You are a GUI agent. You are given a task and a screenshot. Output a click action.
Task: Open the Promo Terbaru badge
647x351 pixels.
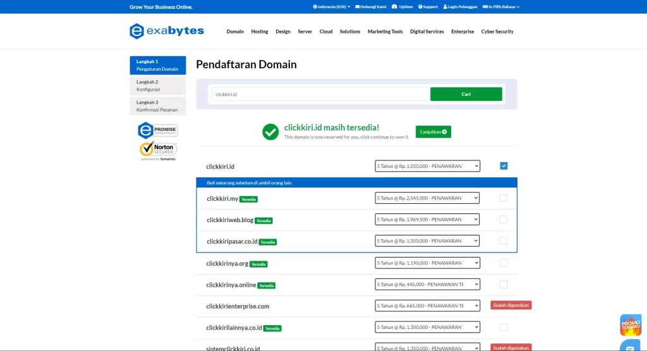(x=631, y=325)
